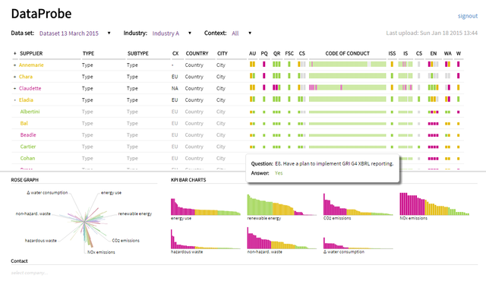Screen dimensions: 486x281
Task: Select sub-supplier Beadle
Action: (28, 135)
